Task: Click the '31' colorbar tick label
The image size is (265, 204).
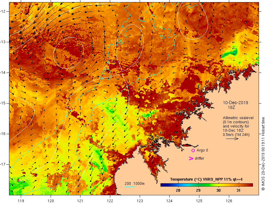Action: [238, 190]
